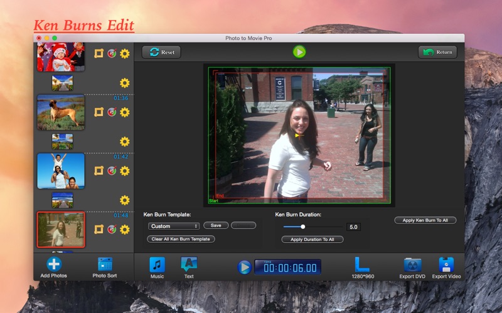
Task: Open gear settings for selected woman photo
Action: pyautogui.click(x=124, y=229)
